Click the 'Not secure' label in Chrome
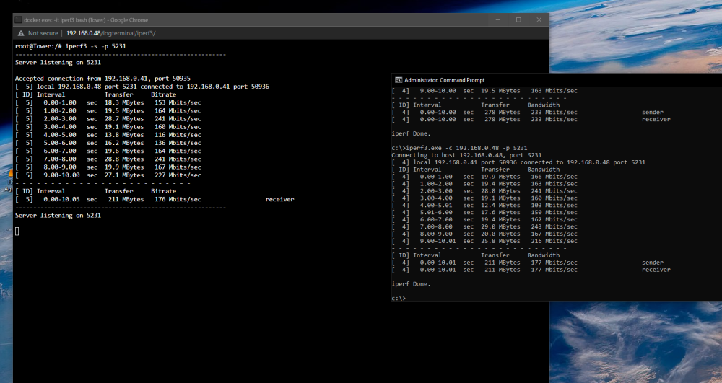 click(43, 33)
